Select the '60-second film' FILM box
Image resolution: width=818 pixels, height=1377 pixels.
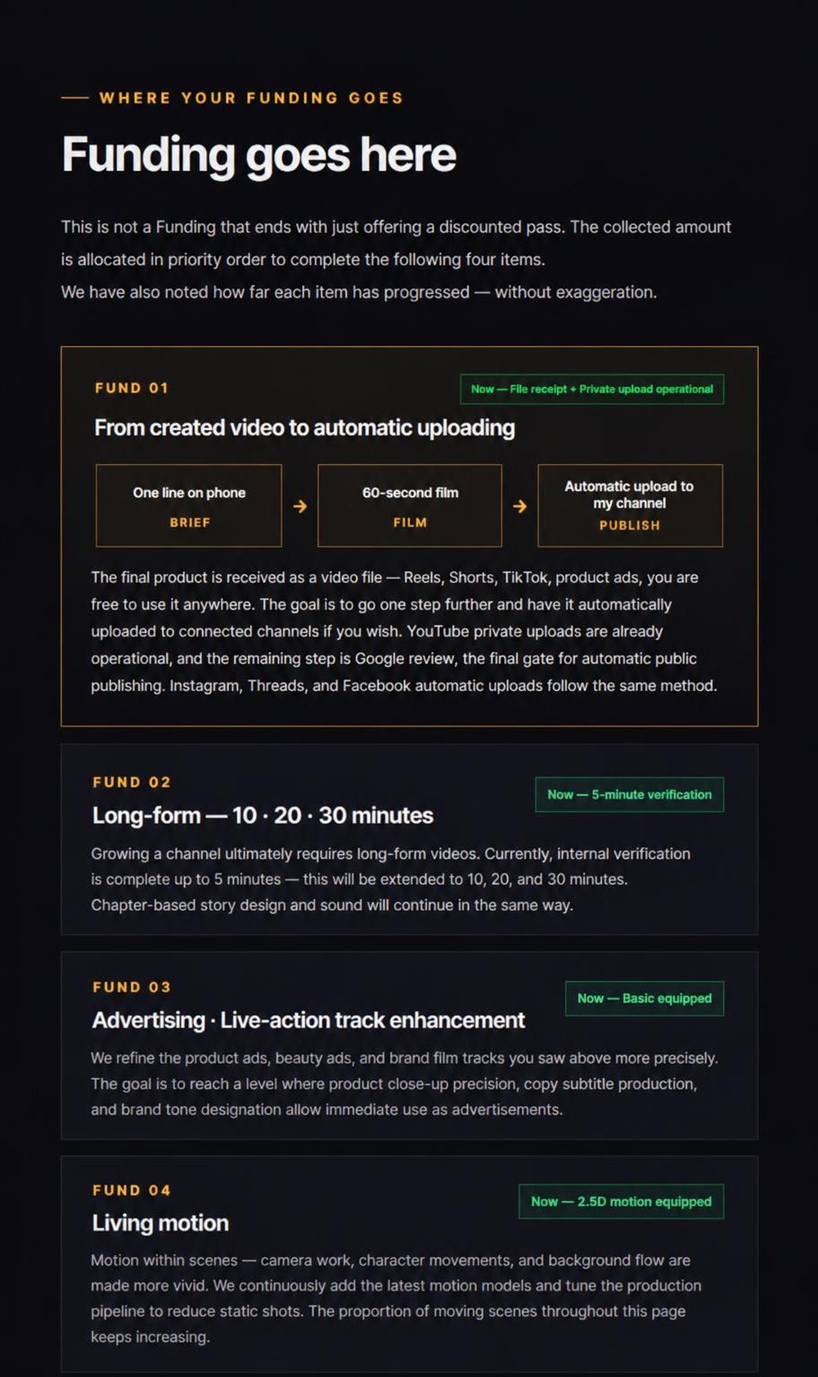(410, 505)
